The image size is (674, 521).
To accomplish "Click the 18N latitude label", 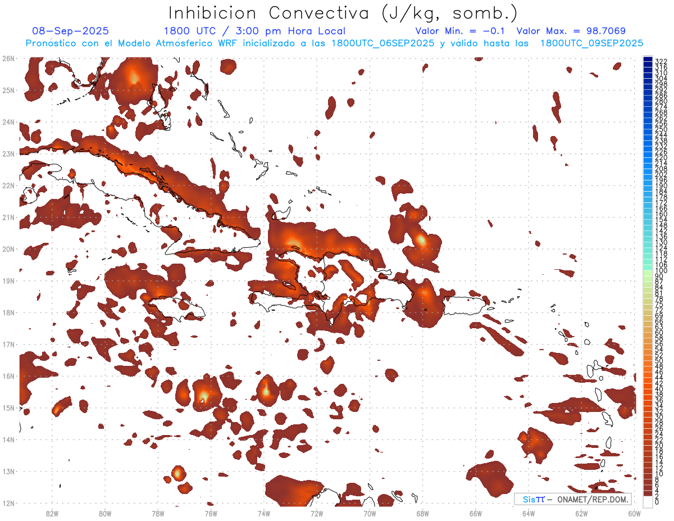I will click(8, 312).
